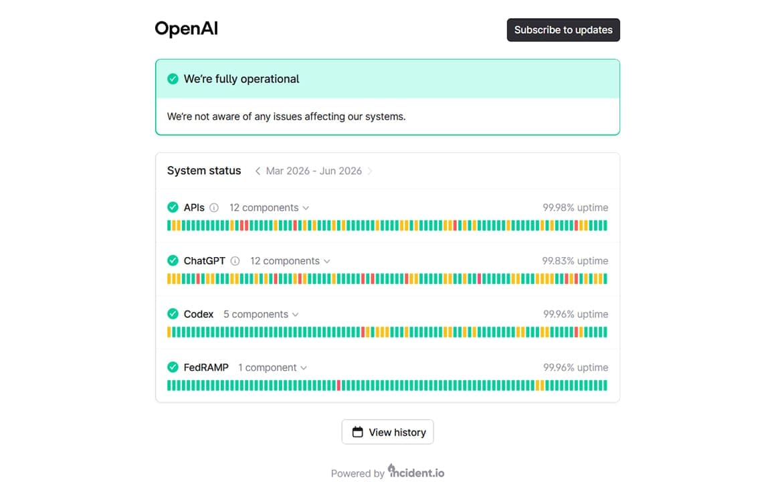774x482 pixels.
Task: Expand Codex 5 components dropdown
Action: [261, 315]
